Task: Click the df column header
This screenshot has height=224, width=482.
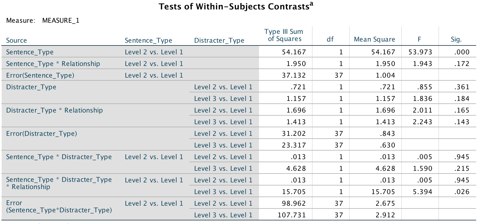Action: click(330, 39)
